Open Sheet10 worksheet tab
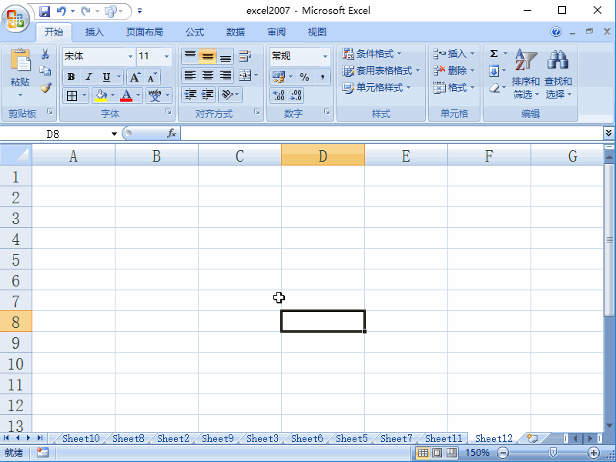The width and height of the screenshot is (616, 462). click(x=81, y=438)
